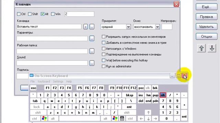Click the left arrow key on keyboard
220x123 pixels.
(x=141, y=119)
